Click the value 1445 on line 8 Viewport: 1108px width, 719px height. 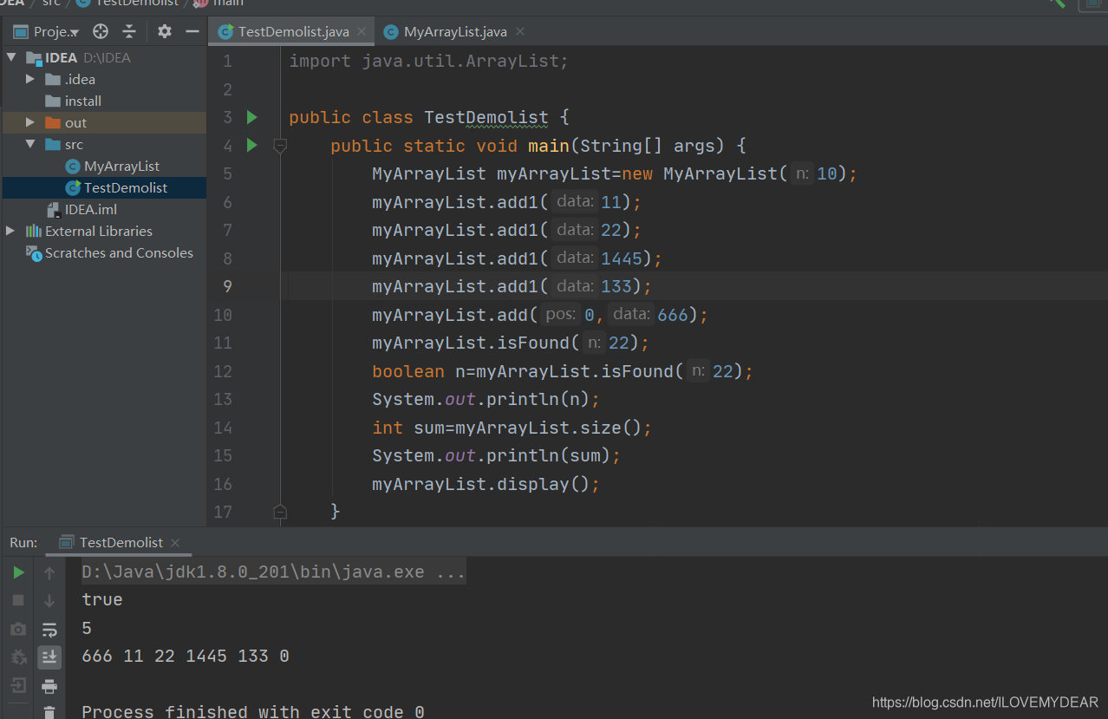coord(622,258)
